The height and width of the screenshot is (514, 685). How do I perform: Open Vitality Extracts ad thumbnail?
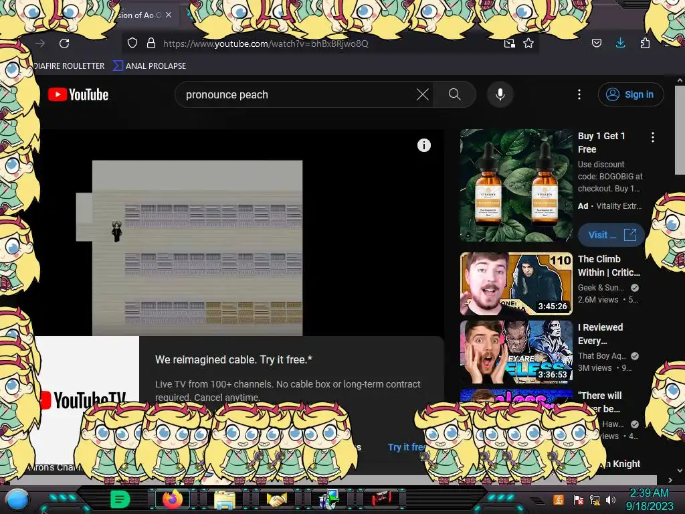pyautogui.click(x=516, y=185)
